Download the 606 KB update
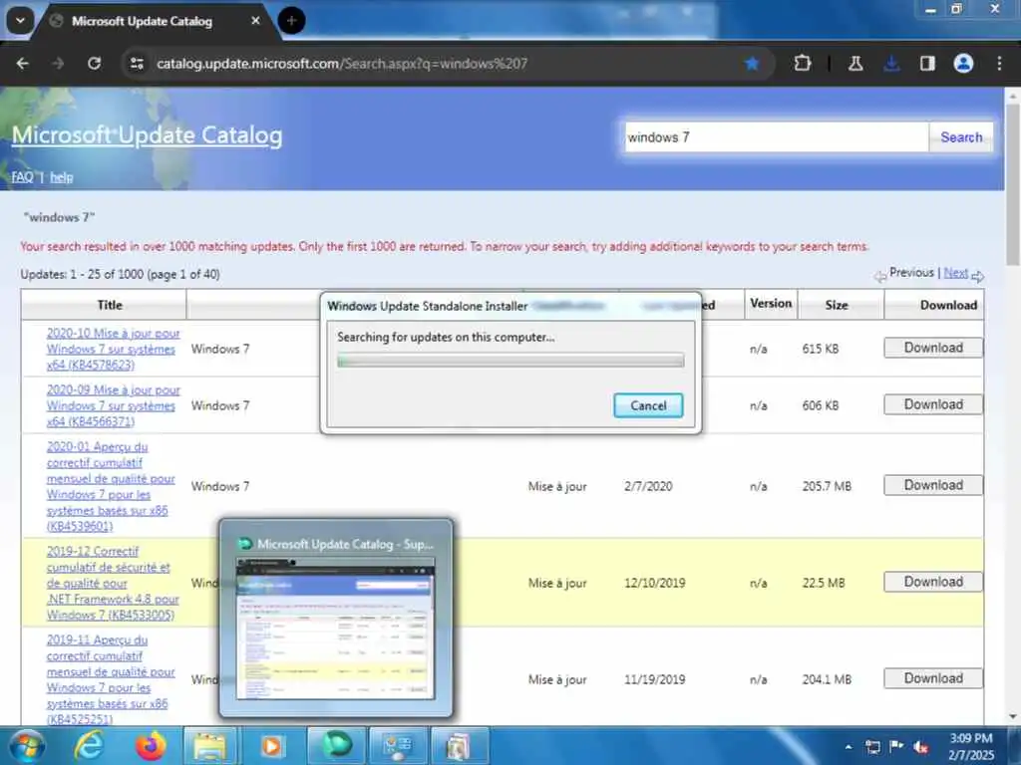This screenshot has height=765, width=1021. click(x=933, y=404)
